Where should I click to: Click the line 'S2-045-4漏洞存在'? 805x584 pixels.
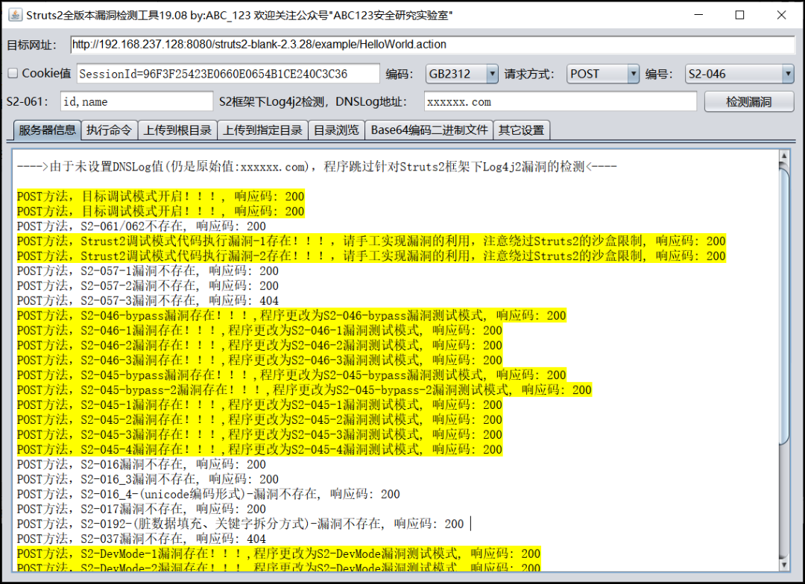pyautogui.click(x=259, y=450)
